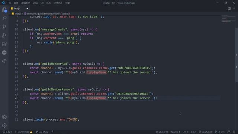Open Run and Debug view

(x=4, y=35)
